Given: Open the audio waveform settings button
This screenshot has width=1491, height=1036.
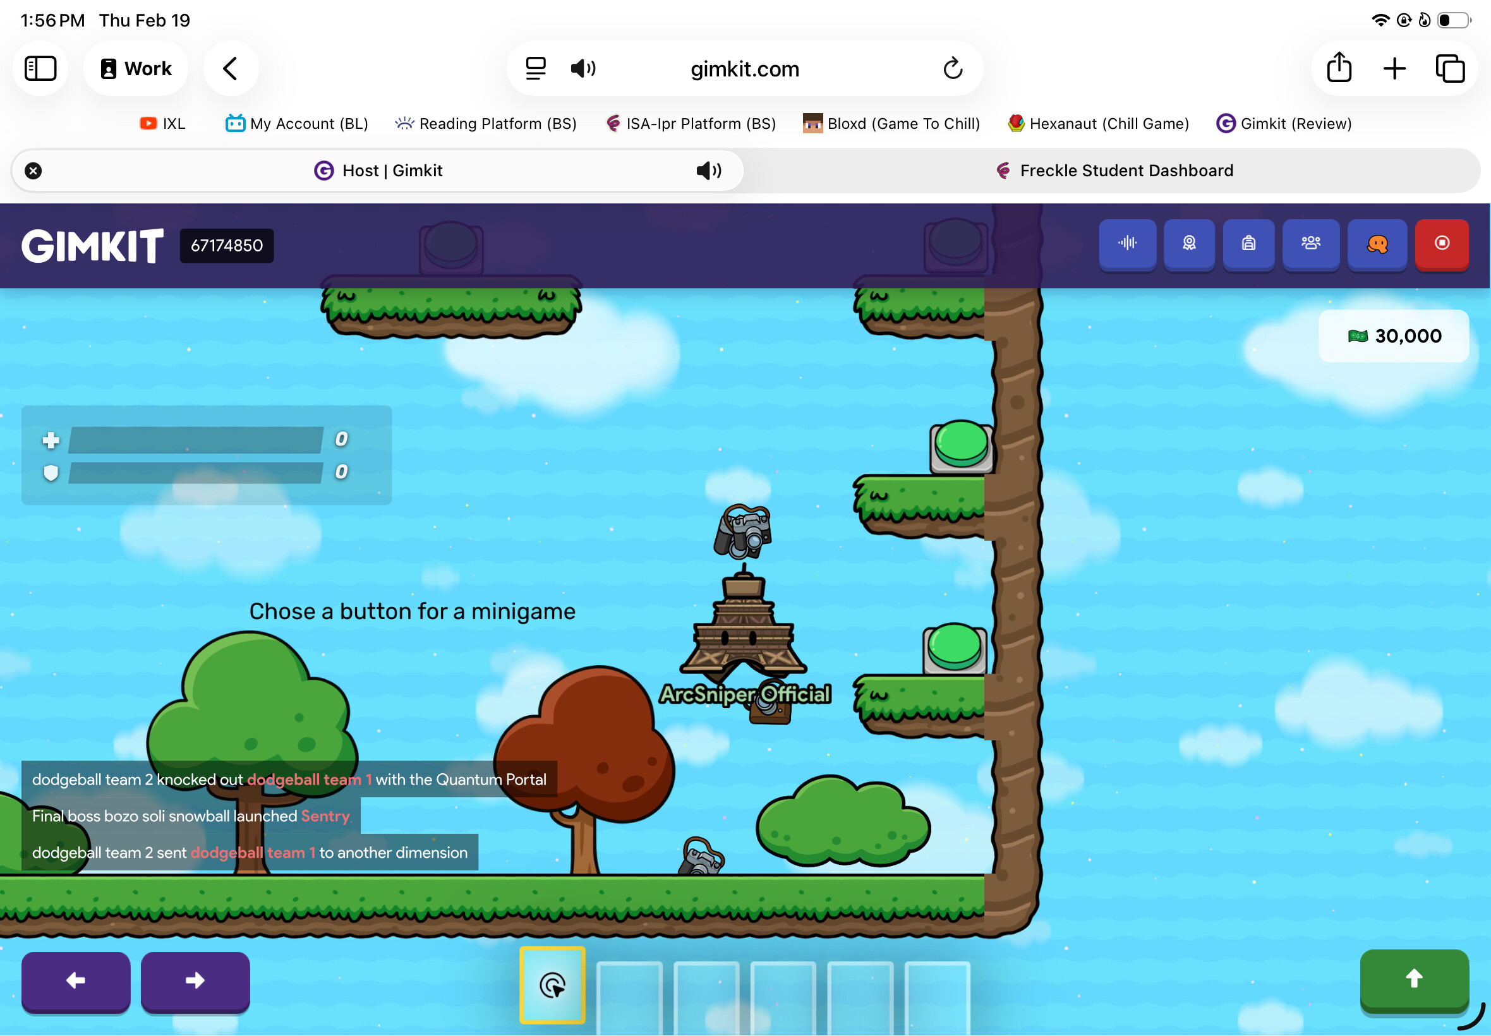Looking at the screenshot, I should click(x=1127, y=243).
